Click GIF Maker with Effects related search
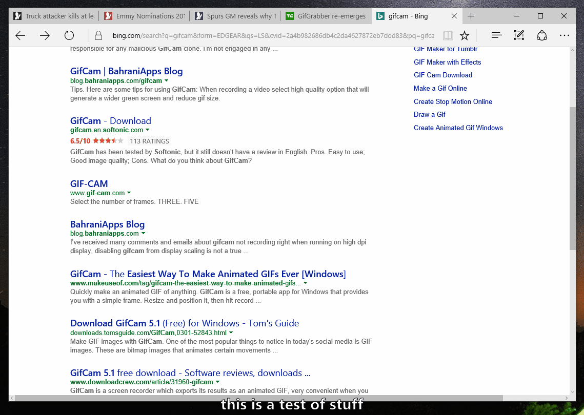The height and width of the screenshot is (415, 584). coord(447,62)
